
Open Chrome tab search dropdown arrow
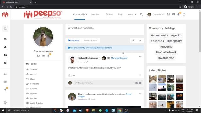(x=180, y=2)
